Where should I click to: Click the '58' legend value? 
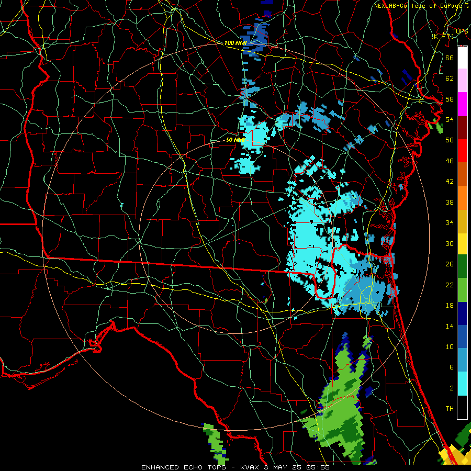click(x=450, y=99)
